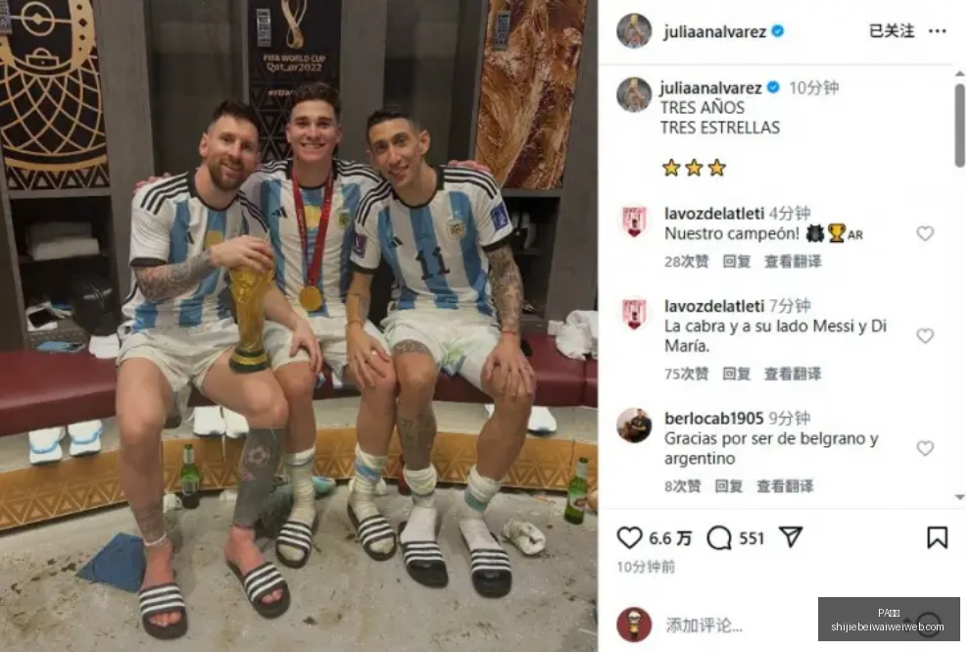The height and width of the screenshot is (652, 971).
Task: Like the post with the heart icon
Action: point(629,538)
